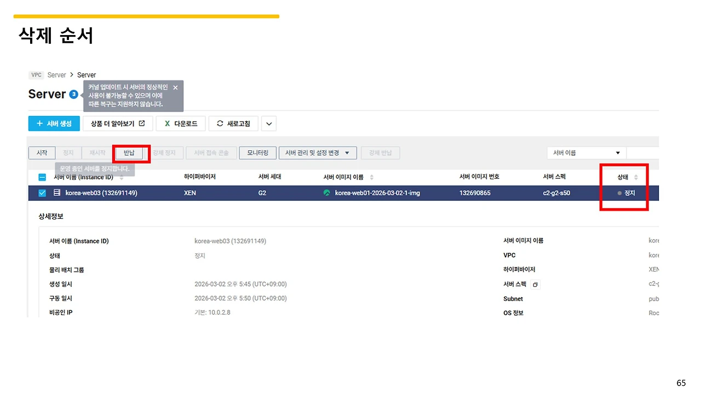Click the VPC breadcrumb tag
Screen dimensions: 701x394
[x=37, y=75]
